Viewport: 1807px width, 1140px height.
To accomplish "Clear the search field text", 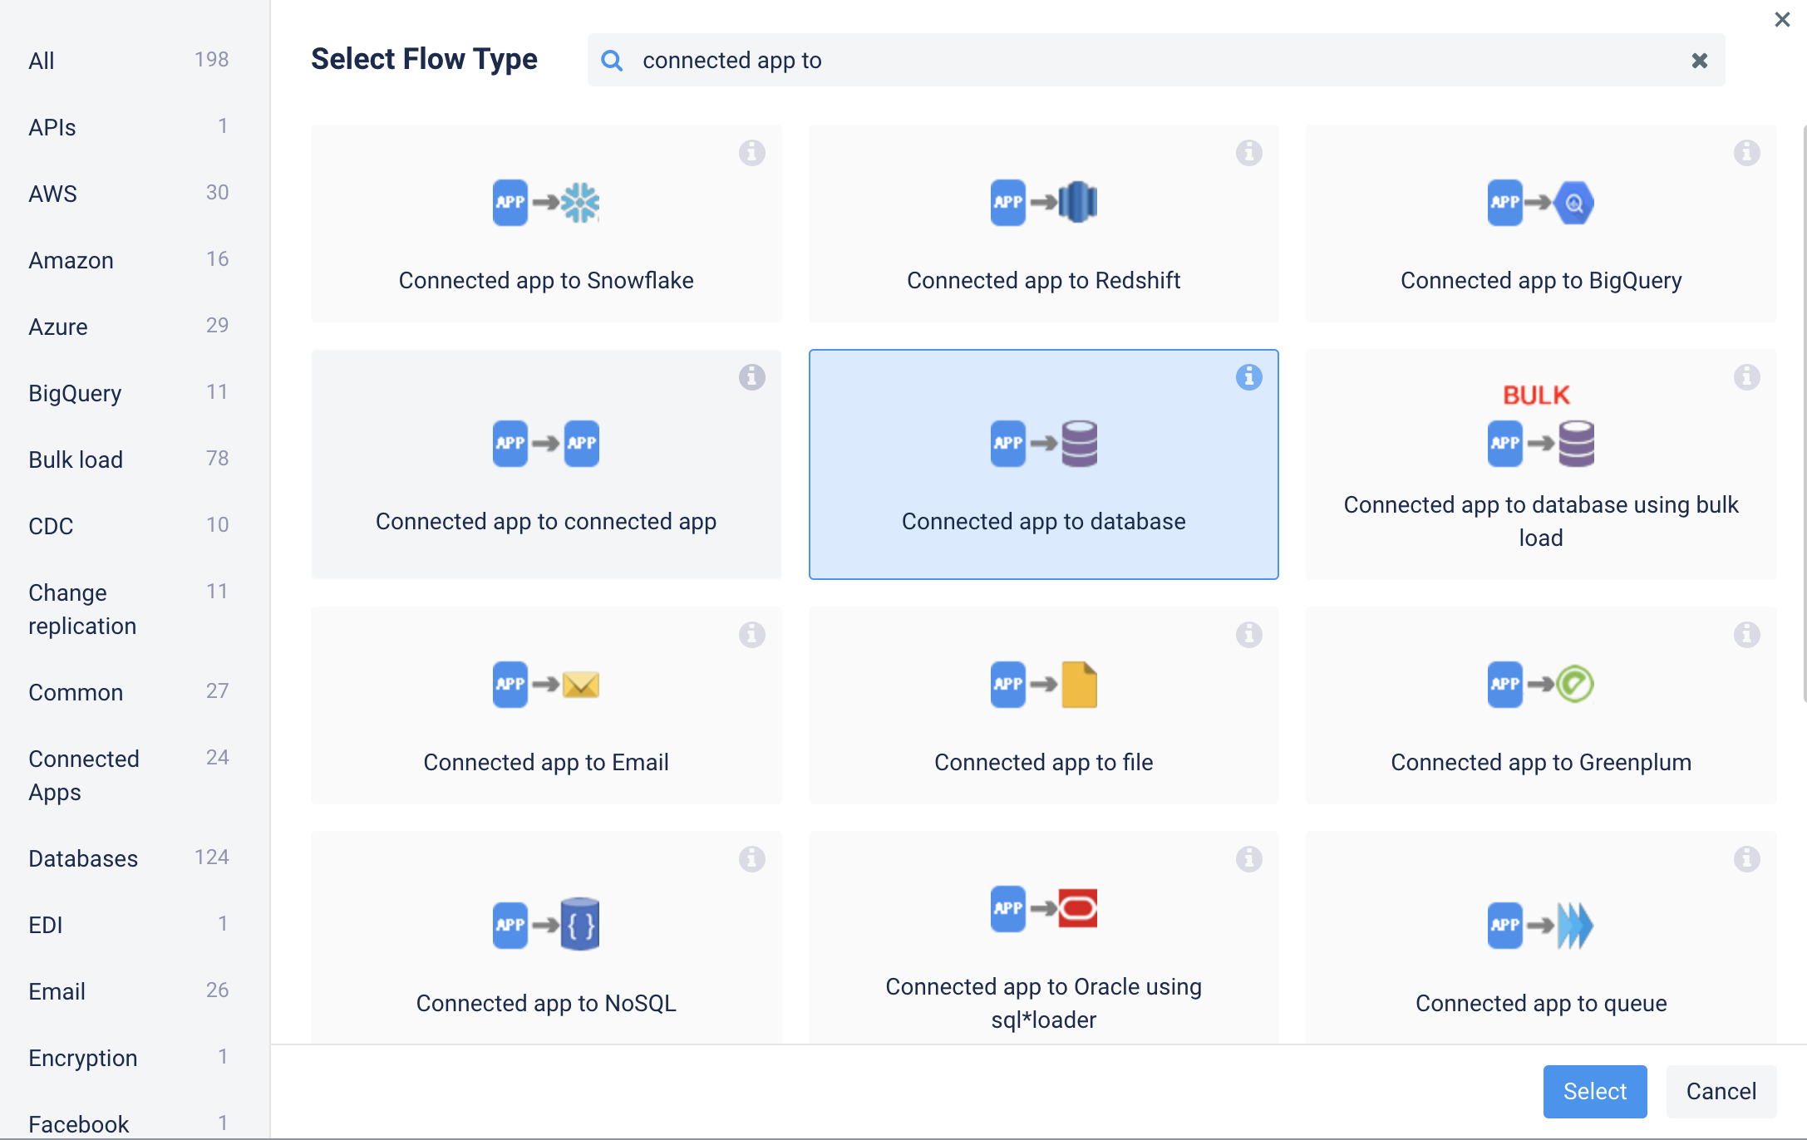I will click(x=1699, y=61).
